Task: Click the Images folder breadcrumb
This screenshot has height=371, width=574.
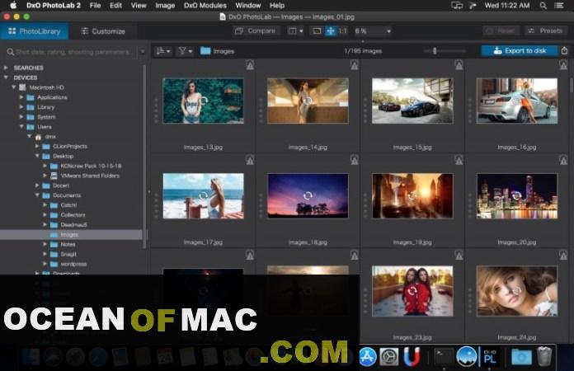Action: pyautogui.click(x=218, y=51)
